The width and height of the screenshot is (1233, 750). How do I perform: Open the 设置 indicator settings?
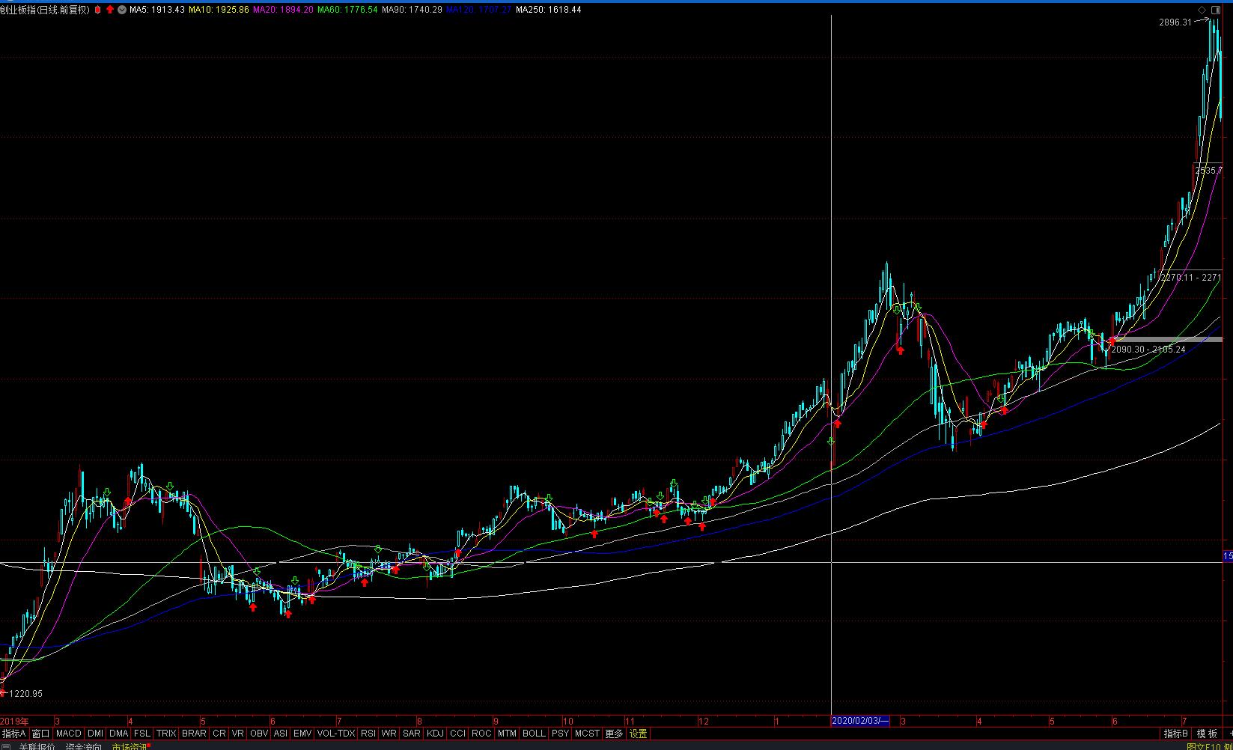(x=638, y=734)
